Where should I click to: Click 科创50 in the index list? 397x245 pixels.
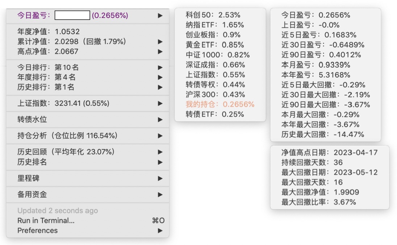(x=213, y=15)
